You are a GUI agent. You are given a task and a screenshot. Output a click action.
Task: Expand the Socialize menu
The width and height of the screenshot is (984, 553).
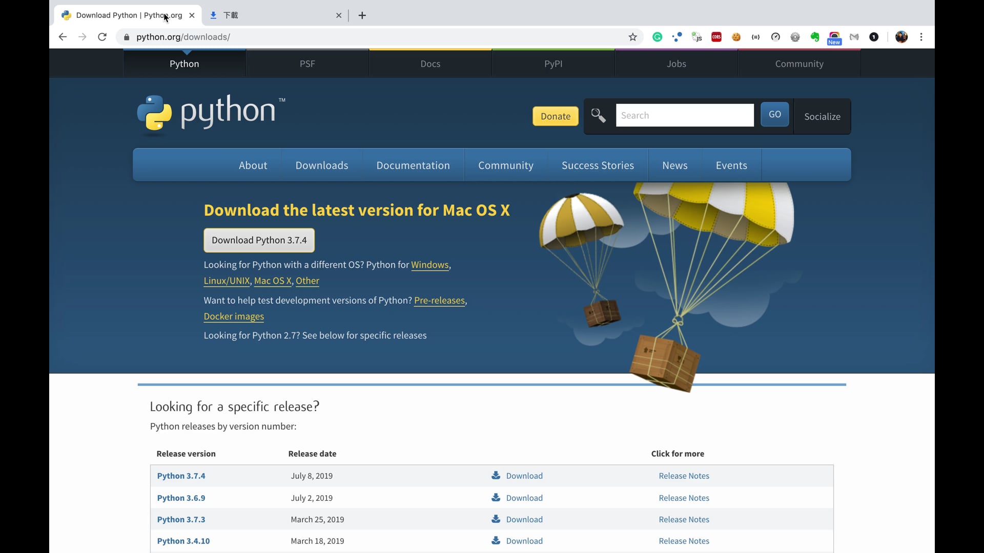tap(822, 117)
